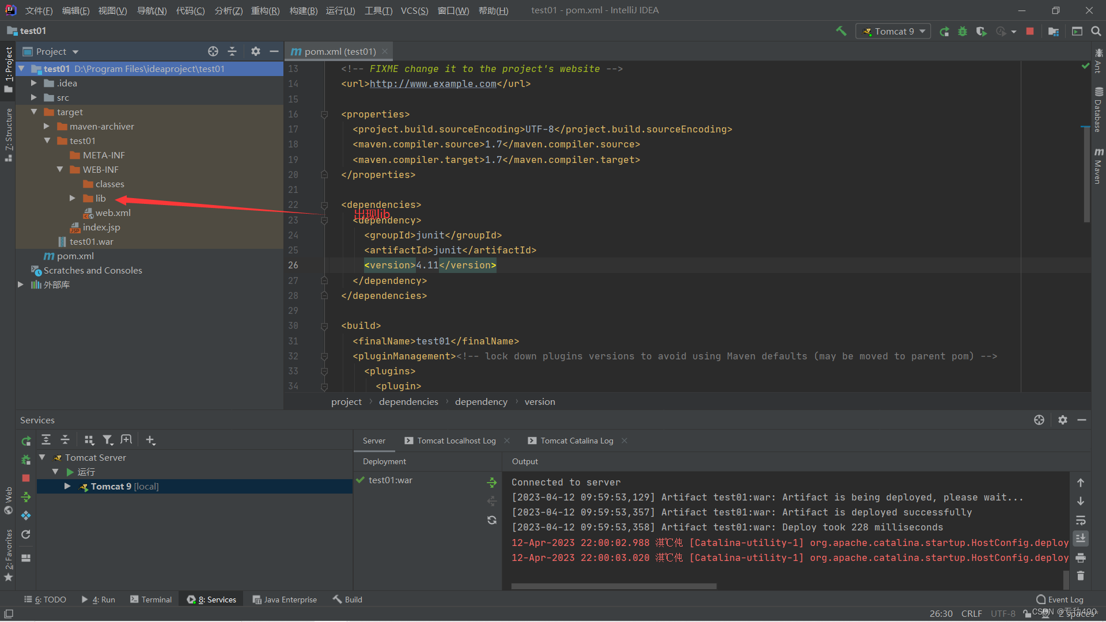
Task: Open the VCS menu
Action: (414, 10)
